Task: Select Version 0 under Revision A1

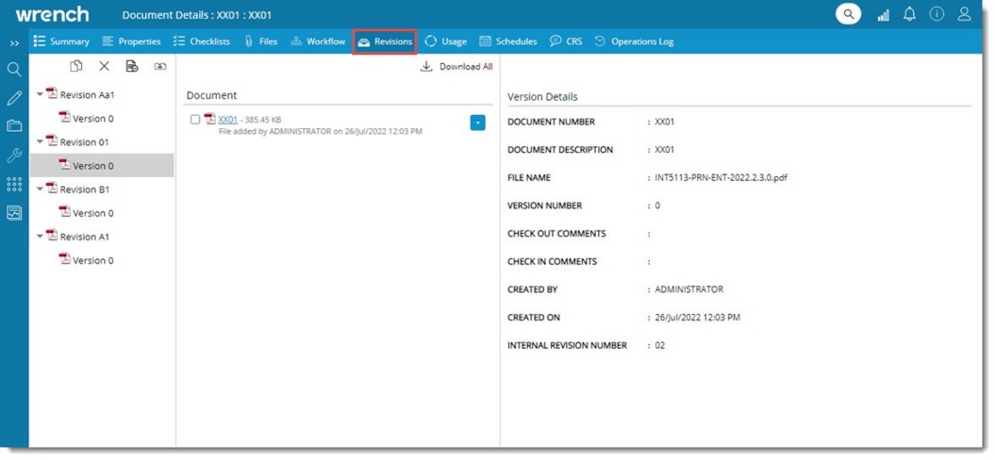Action: click(92, 260)
